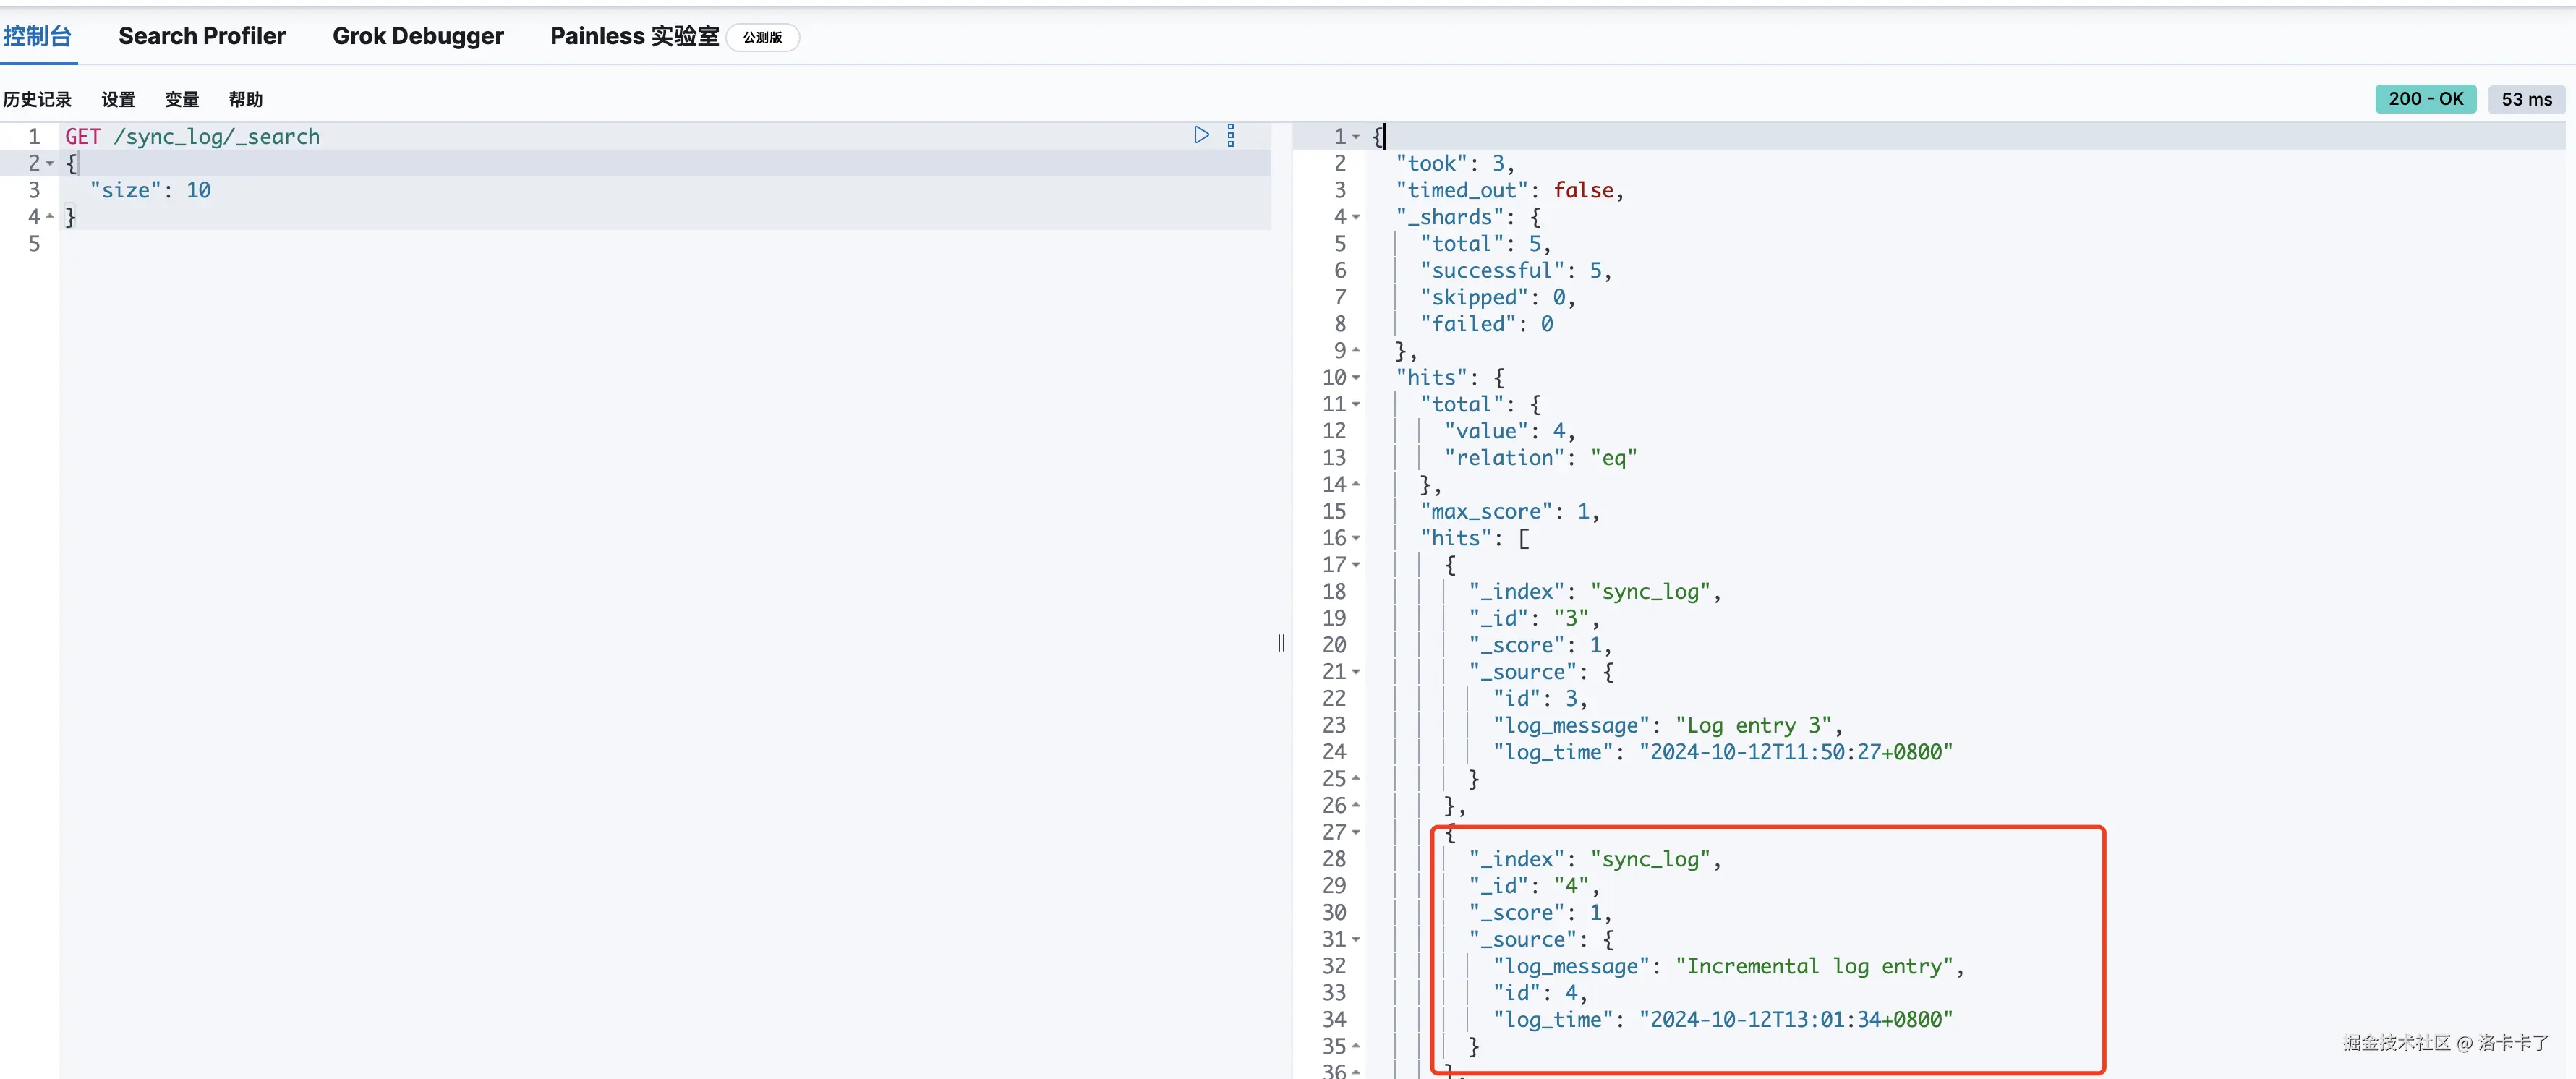Image resolution: width=2576 pixels, height=1079 pixels.
Task: Open request options three-dot menu
Action: pos(1231,135)
